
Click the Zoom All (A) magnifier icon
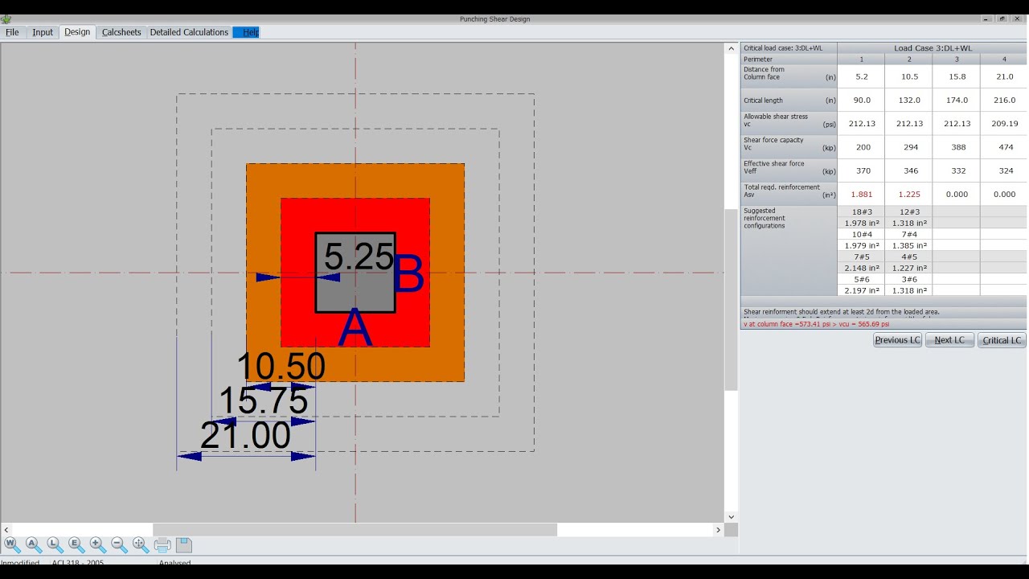(x=33, y=544)
